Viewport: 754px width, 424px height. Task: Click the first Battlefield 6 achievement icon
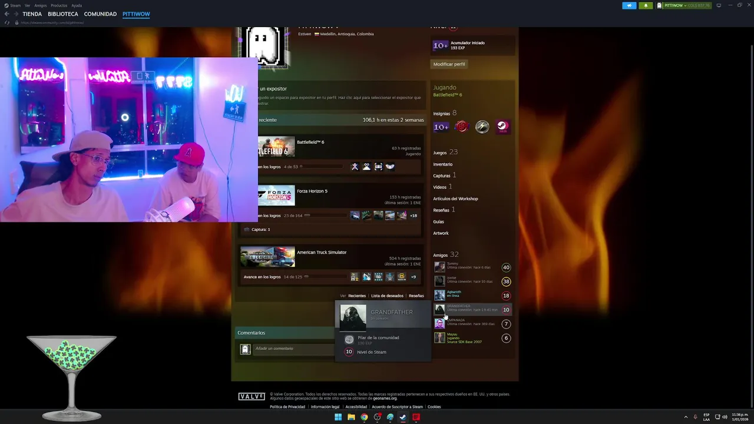pyautogui.click(x=355, y=167)
